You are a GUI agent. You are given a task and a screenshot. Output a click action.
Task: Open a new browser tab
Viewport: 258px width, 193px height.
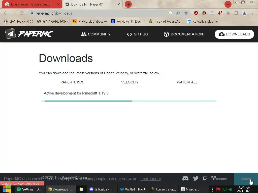(x=128, y=4)
